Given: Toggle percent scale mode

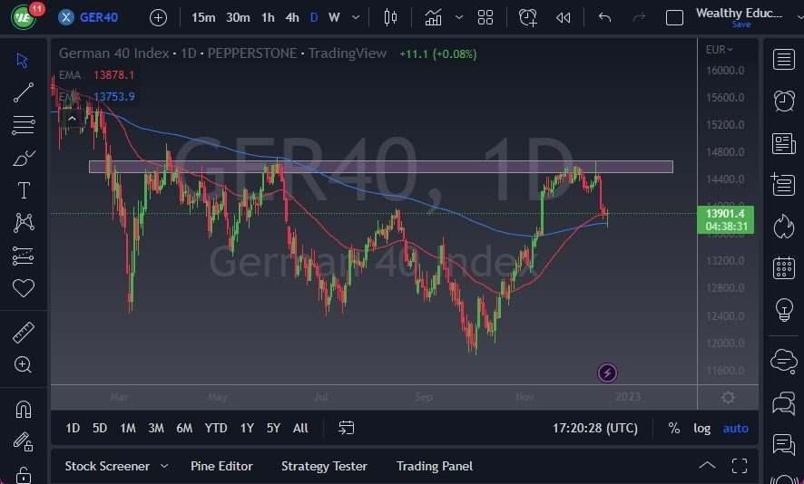Looking at the screenshot, I should [673, 428].
